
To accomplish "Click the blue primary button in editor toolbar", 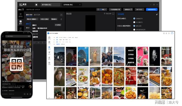I will [x=152, y=10].
